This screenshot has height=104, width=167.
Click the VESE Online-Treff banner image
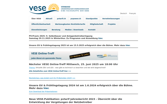click(73, 56)
